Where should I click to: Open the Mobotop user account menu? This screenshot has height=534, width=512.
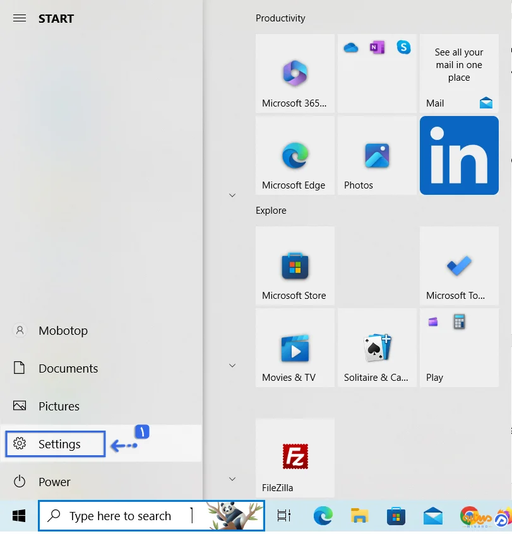pos(101,330)
